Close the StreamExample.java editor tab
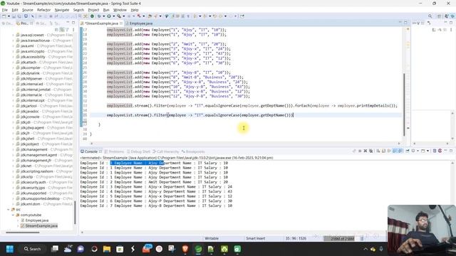 [121, 23]
